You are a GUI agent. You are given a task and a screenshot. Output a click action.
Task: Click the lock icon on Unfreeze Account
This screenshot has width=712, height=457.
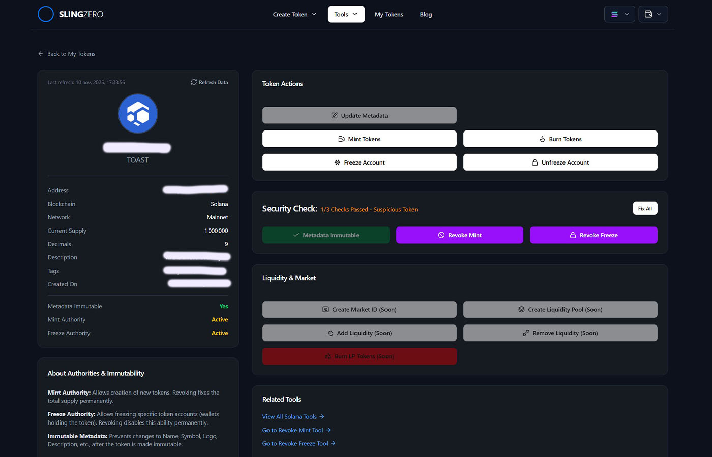pos(535,162)
